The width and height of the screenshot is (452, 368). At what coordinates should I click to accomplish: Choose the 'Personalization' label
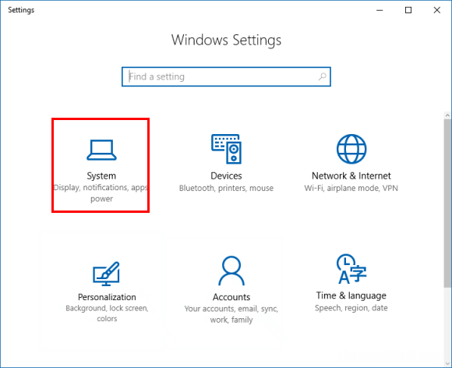[x=107, y=297]
